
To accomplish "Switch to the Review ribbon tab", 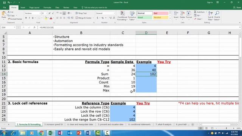I will [66, 8].
